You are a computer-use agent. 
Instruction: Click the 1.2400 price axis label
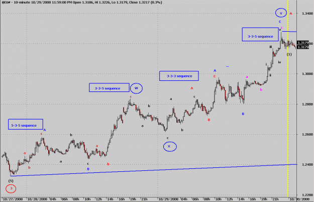tap(307, 164)
